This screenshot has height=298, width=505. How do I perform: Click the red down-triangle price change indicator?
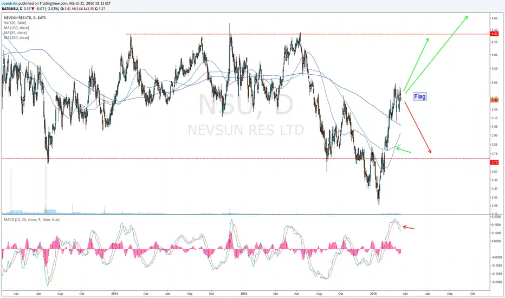[33, 9]
